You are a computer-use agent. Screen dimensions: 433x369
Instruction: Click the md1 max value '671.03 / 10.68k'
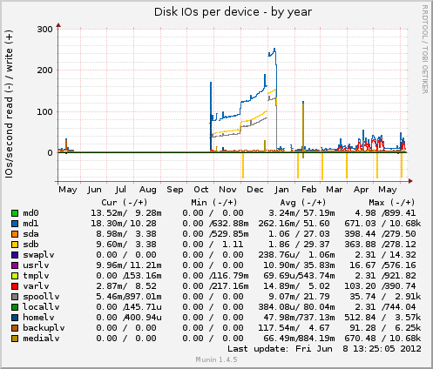382,224
